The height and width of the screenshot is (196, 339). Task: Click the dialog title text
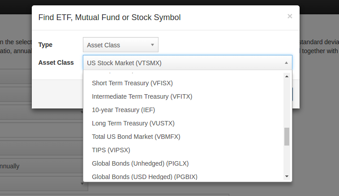pos(109,17)
